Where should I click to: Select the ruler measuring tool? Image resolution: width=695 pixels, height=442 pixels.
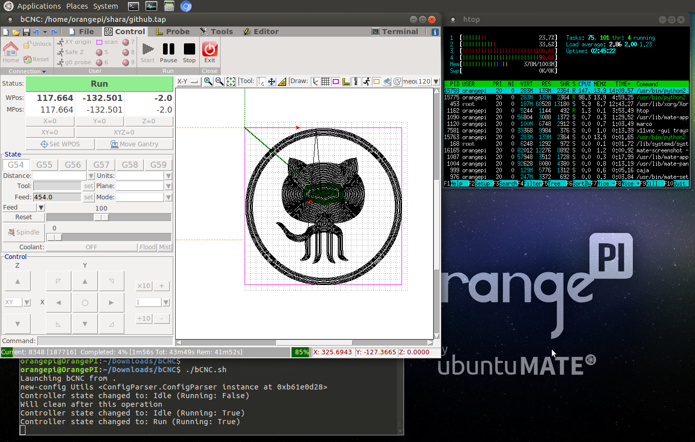tap(282, 82)
